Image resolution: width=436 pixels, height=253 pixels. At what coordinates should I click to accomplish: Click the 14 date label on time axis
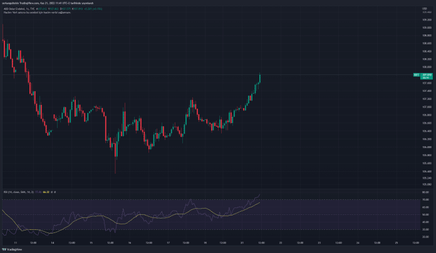[x=53, y=242]
